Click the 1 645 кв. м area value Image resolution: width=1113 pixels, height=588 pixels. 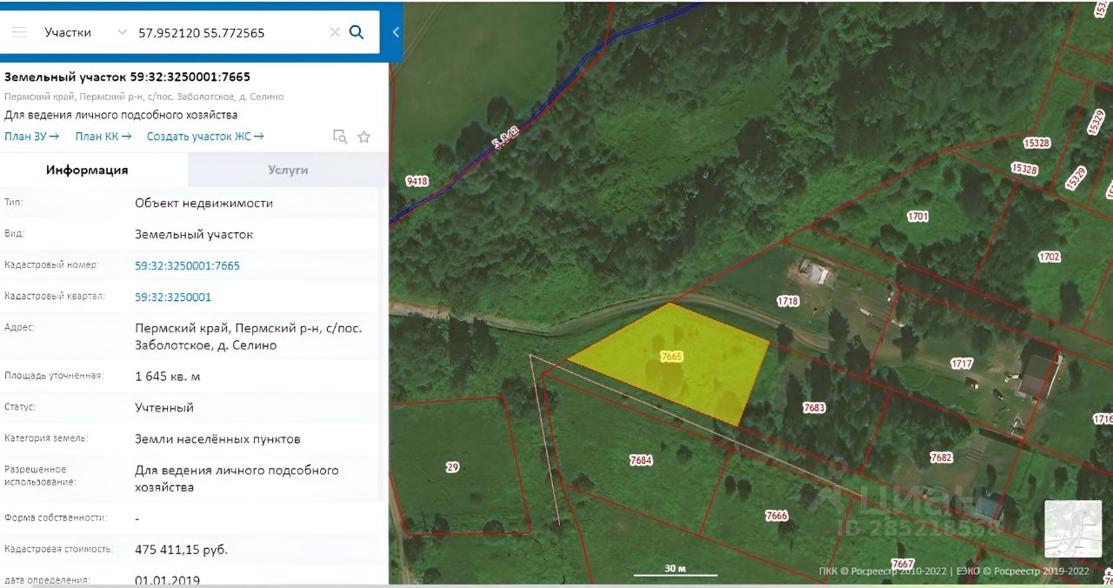pos(168,376)
